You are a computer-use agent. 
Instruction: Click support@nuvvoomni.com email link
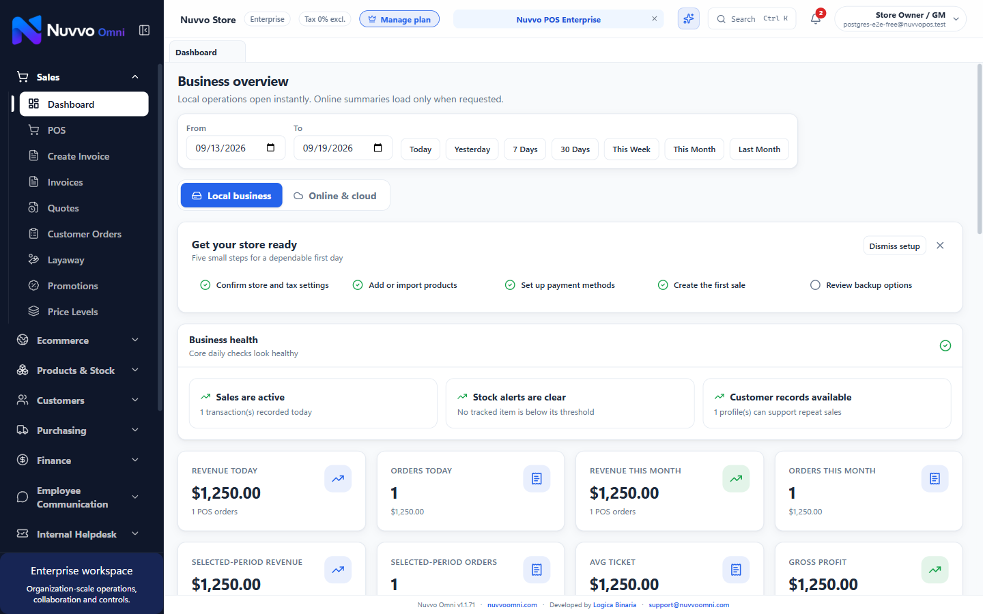click(x=689, y=605)
